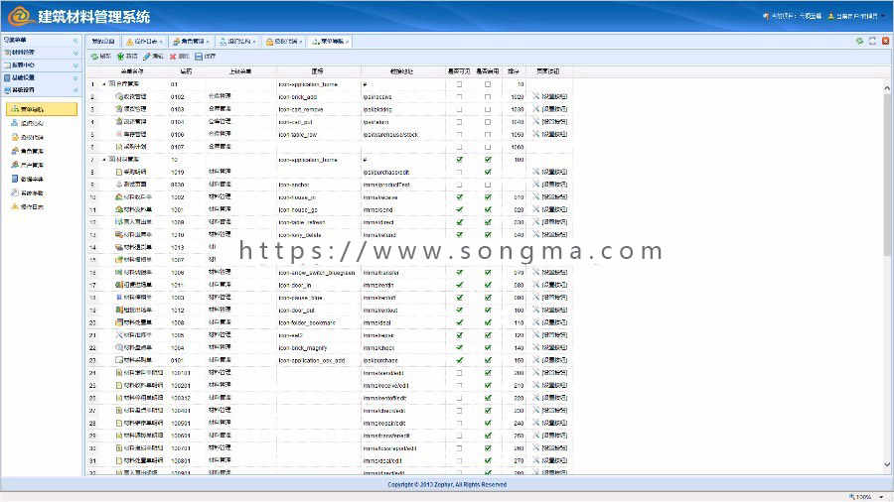This screenshot has width=894, height=502.
Task: Click the [设置按钮] link in row 100201
Action: coord(554,385)
